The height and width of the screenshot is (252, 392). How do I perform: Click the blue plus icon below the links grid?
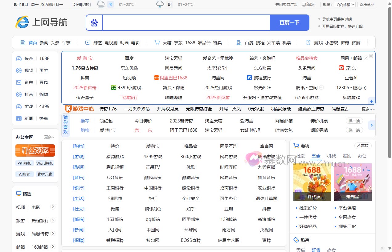click(x=371, y=101)
